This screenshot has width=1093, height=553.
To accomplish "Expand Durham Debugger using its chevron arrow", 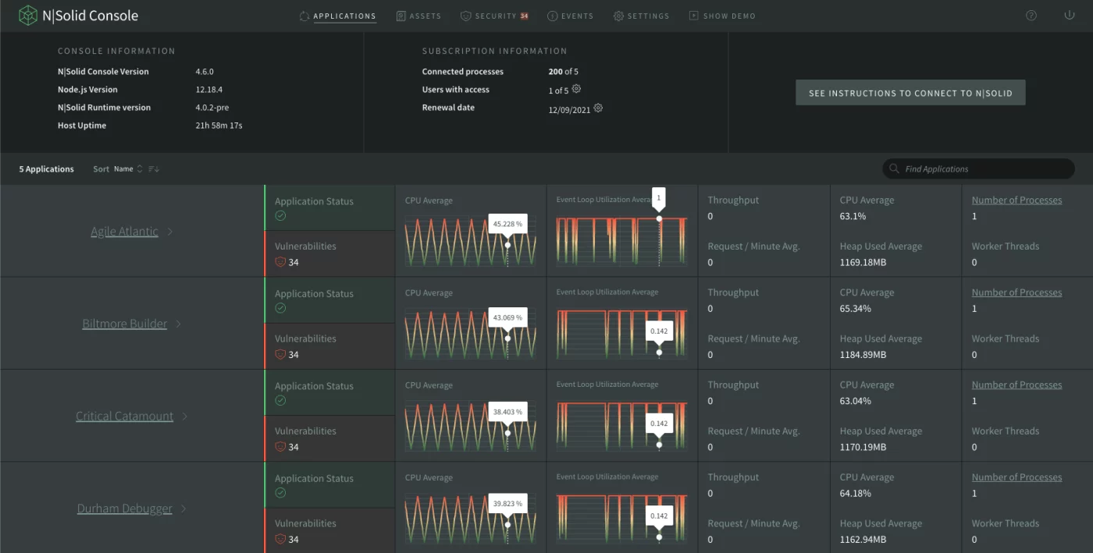I will pyautogui.click(x=184, y=509).
